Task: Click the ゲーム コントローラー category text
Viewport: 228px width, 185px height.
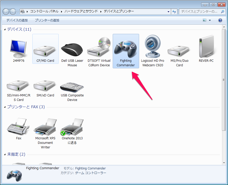Action: 91,173
